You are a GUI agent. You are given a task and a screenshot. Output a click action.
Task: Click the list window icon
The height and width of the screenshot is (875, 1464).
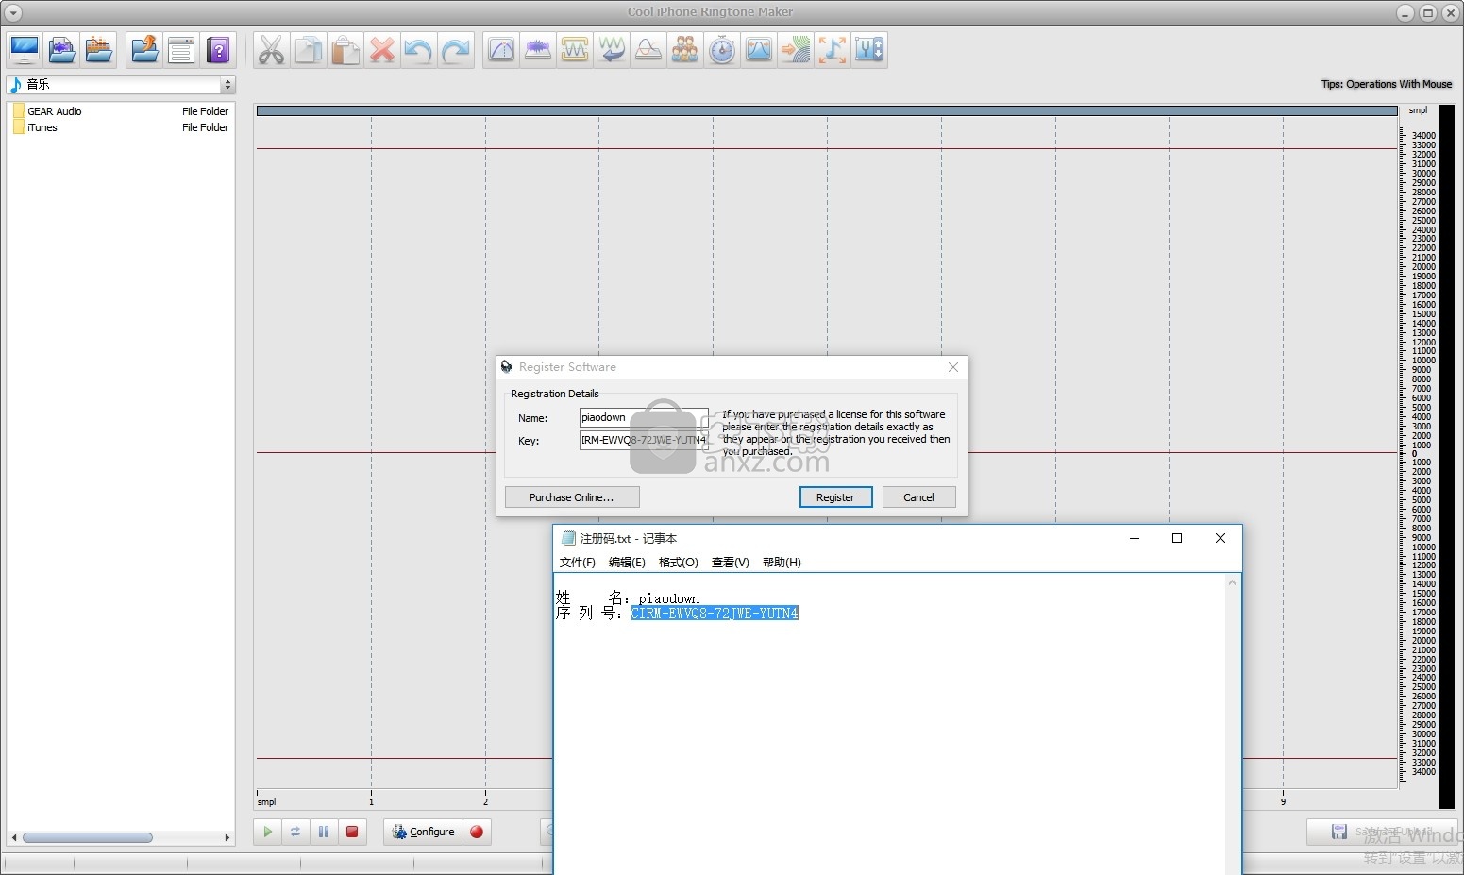[181, 49]
